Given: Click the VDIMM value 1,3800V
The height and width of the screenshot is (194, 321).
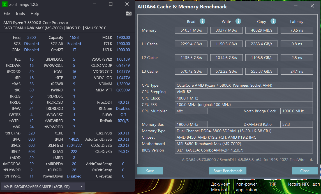Looking at the screenshot, I should 123,84.
